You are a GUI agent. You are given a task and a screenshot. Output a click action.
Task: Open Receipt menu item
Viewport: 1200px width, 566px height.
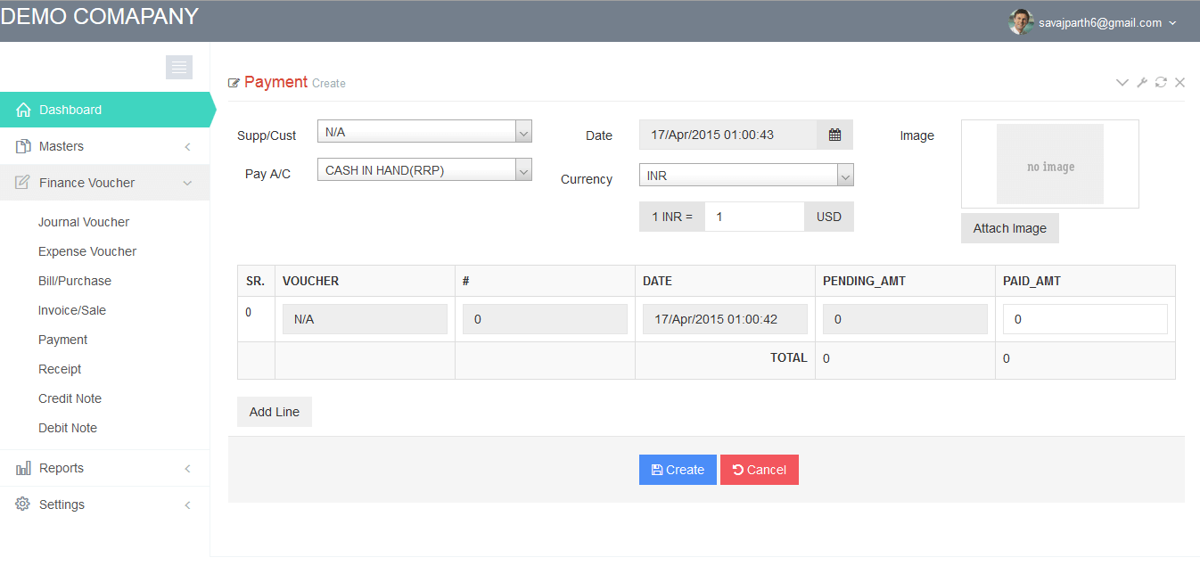pyautogui.click(x=60, y=369)
